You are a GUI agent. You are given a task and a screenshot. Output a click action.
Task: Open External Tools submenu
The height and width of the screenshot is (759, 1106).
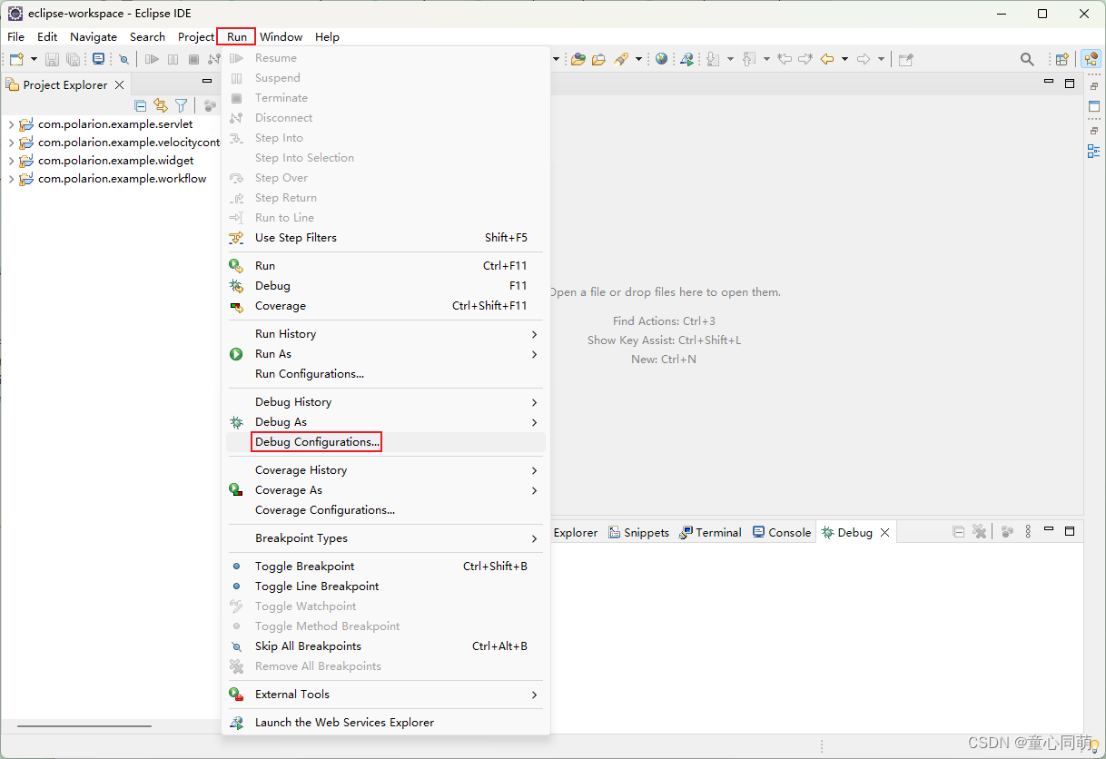click(x=385, y=695)
